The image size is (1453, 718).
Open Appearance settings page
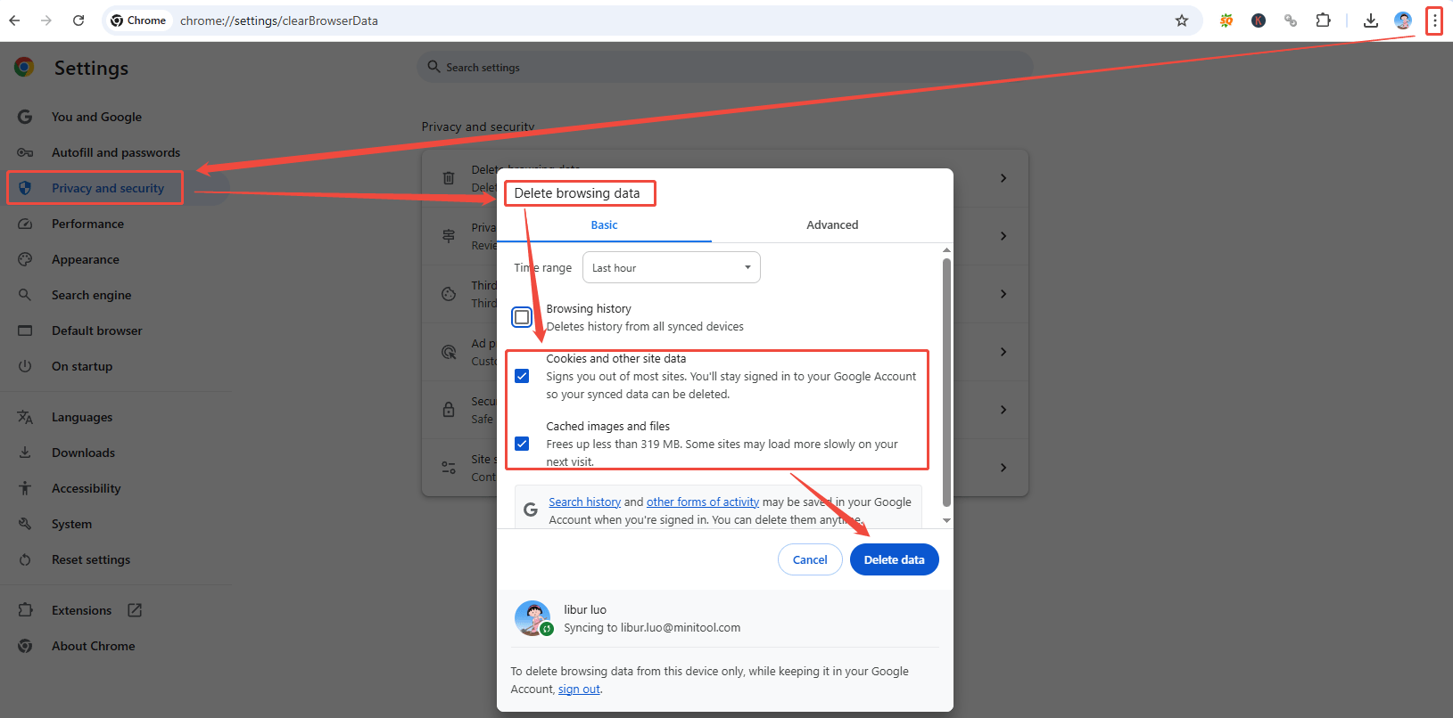click(x=86, y=259)
